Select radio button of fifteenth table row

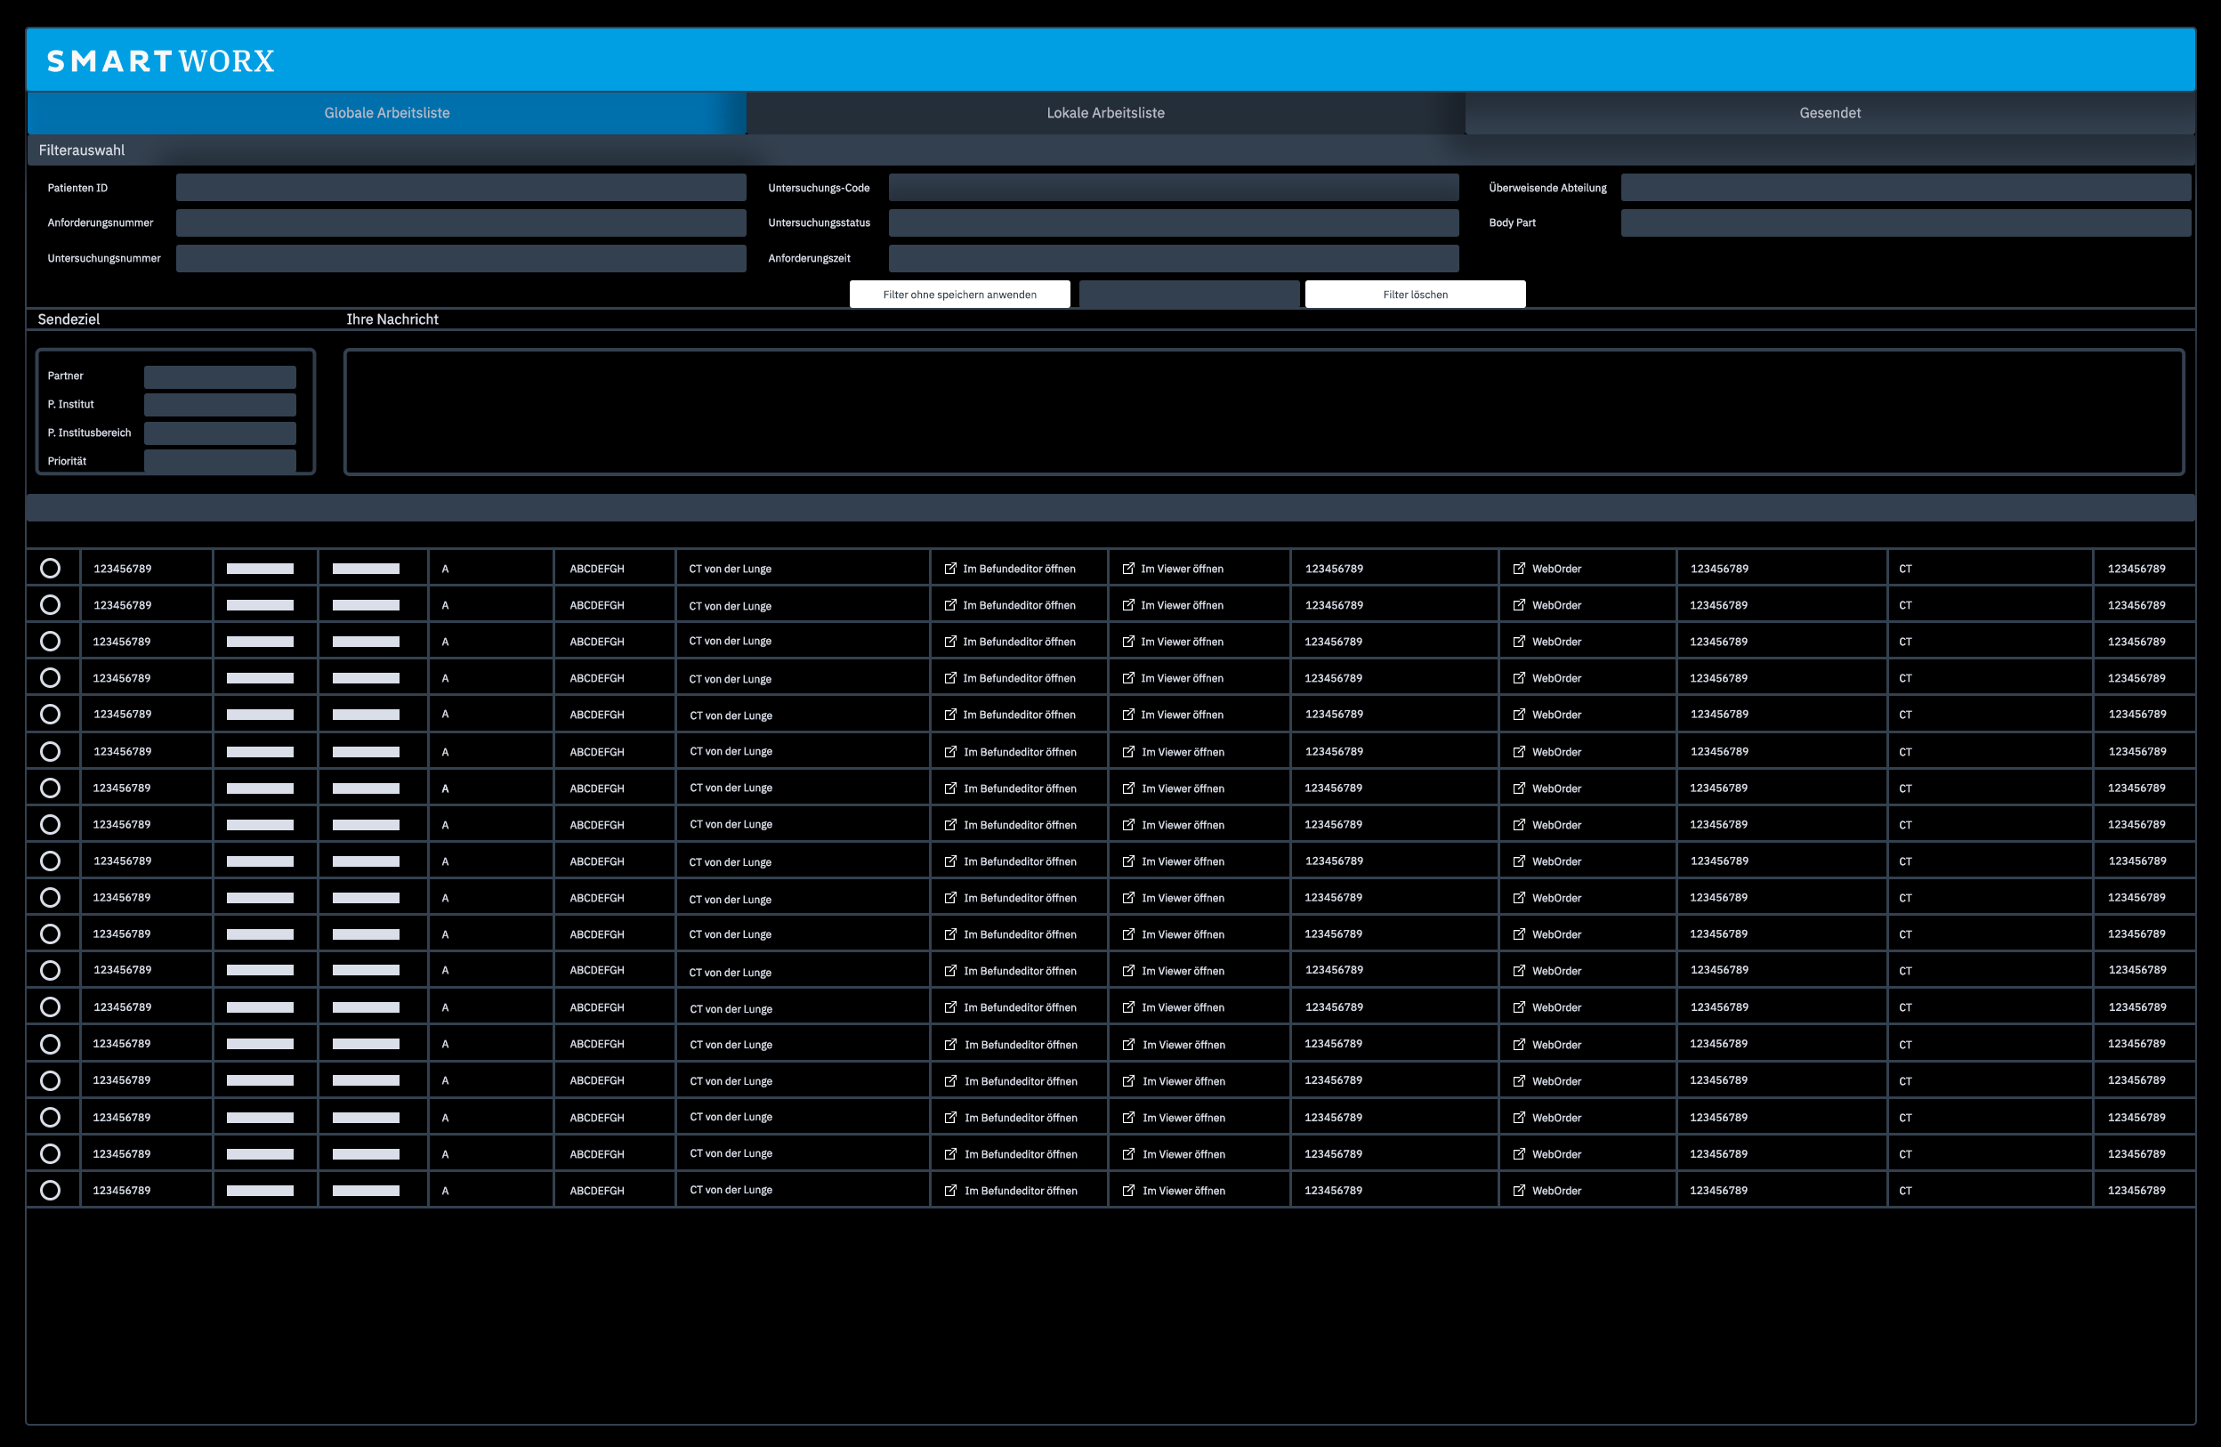coord(51,1080)
